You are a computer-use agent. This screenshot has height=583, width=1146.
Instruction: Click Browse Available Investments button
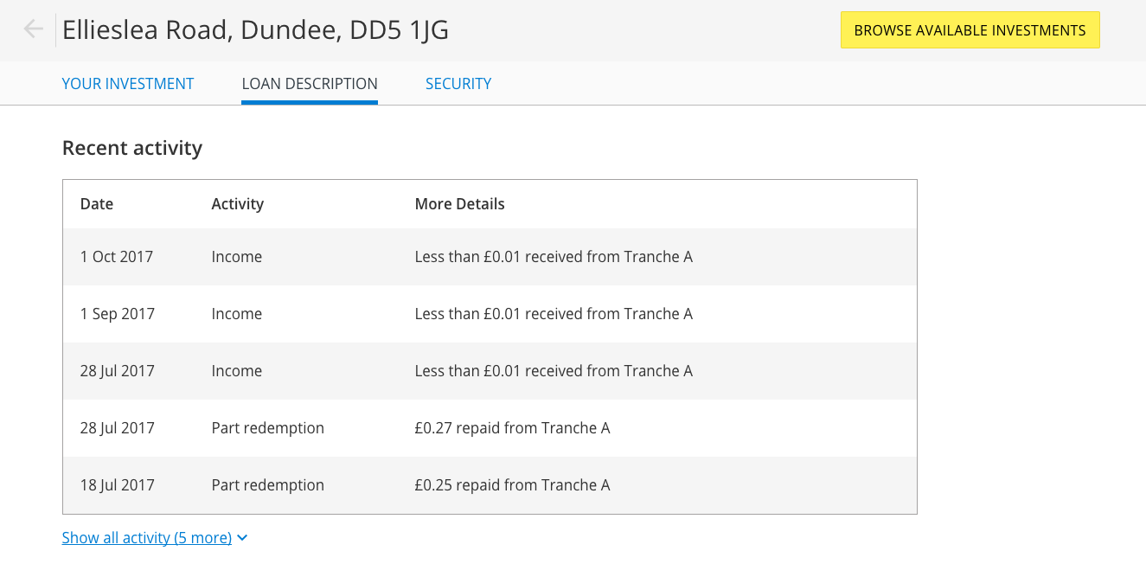click(x=970, y=30)
